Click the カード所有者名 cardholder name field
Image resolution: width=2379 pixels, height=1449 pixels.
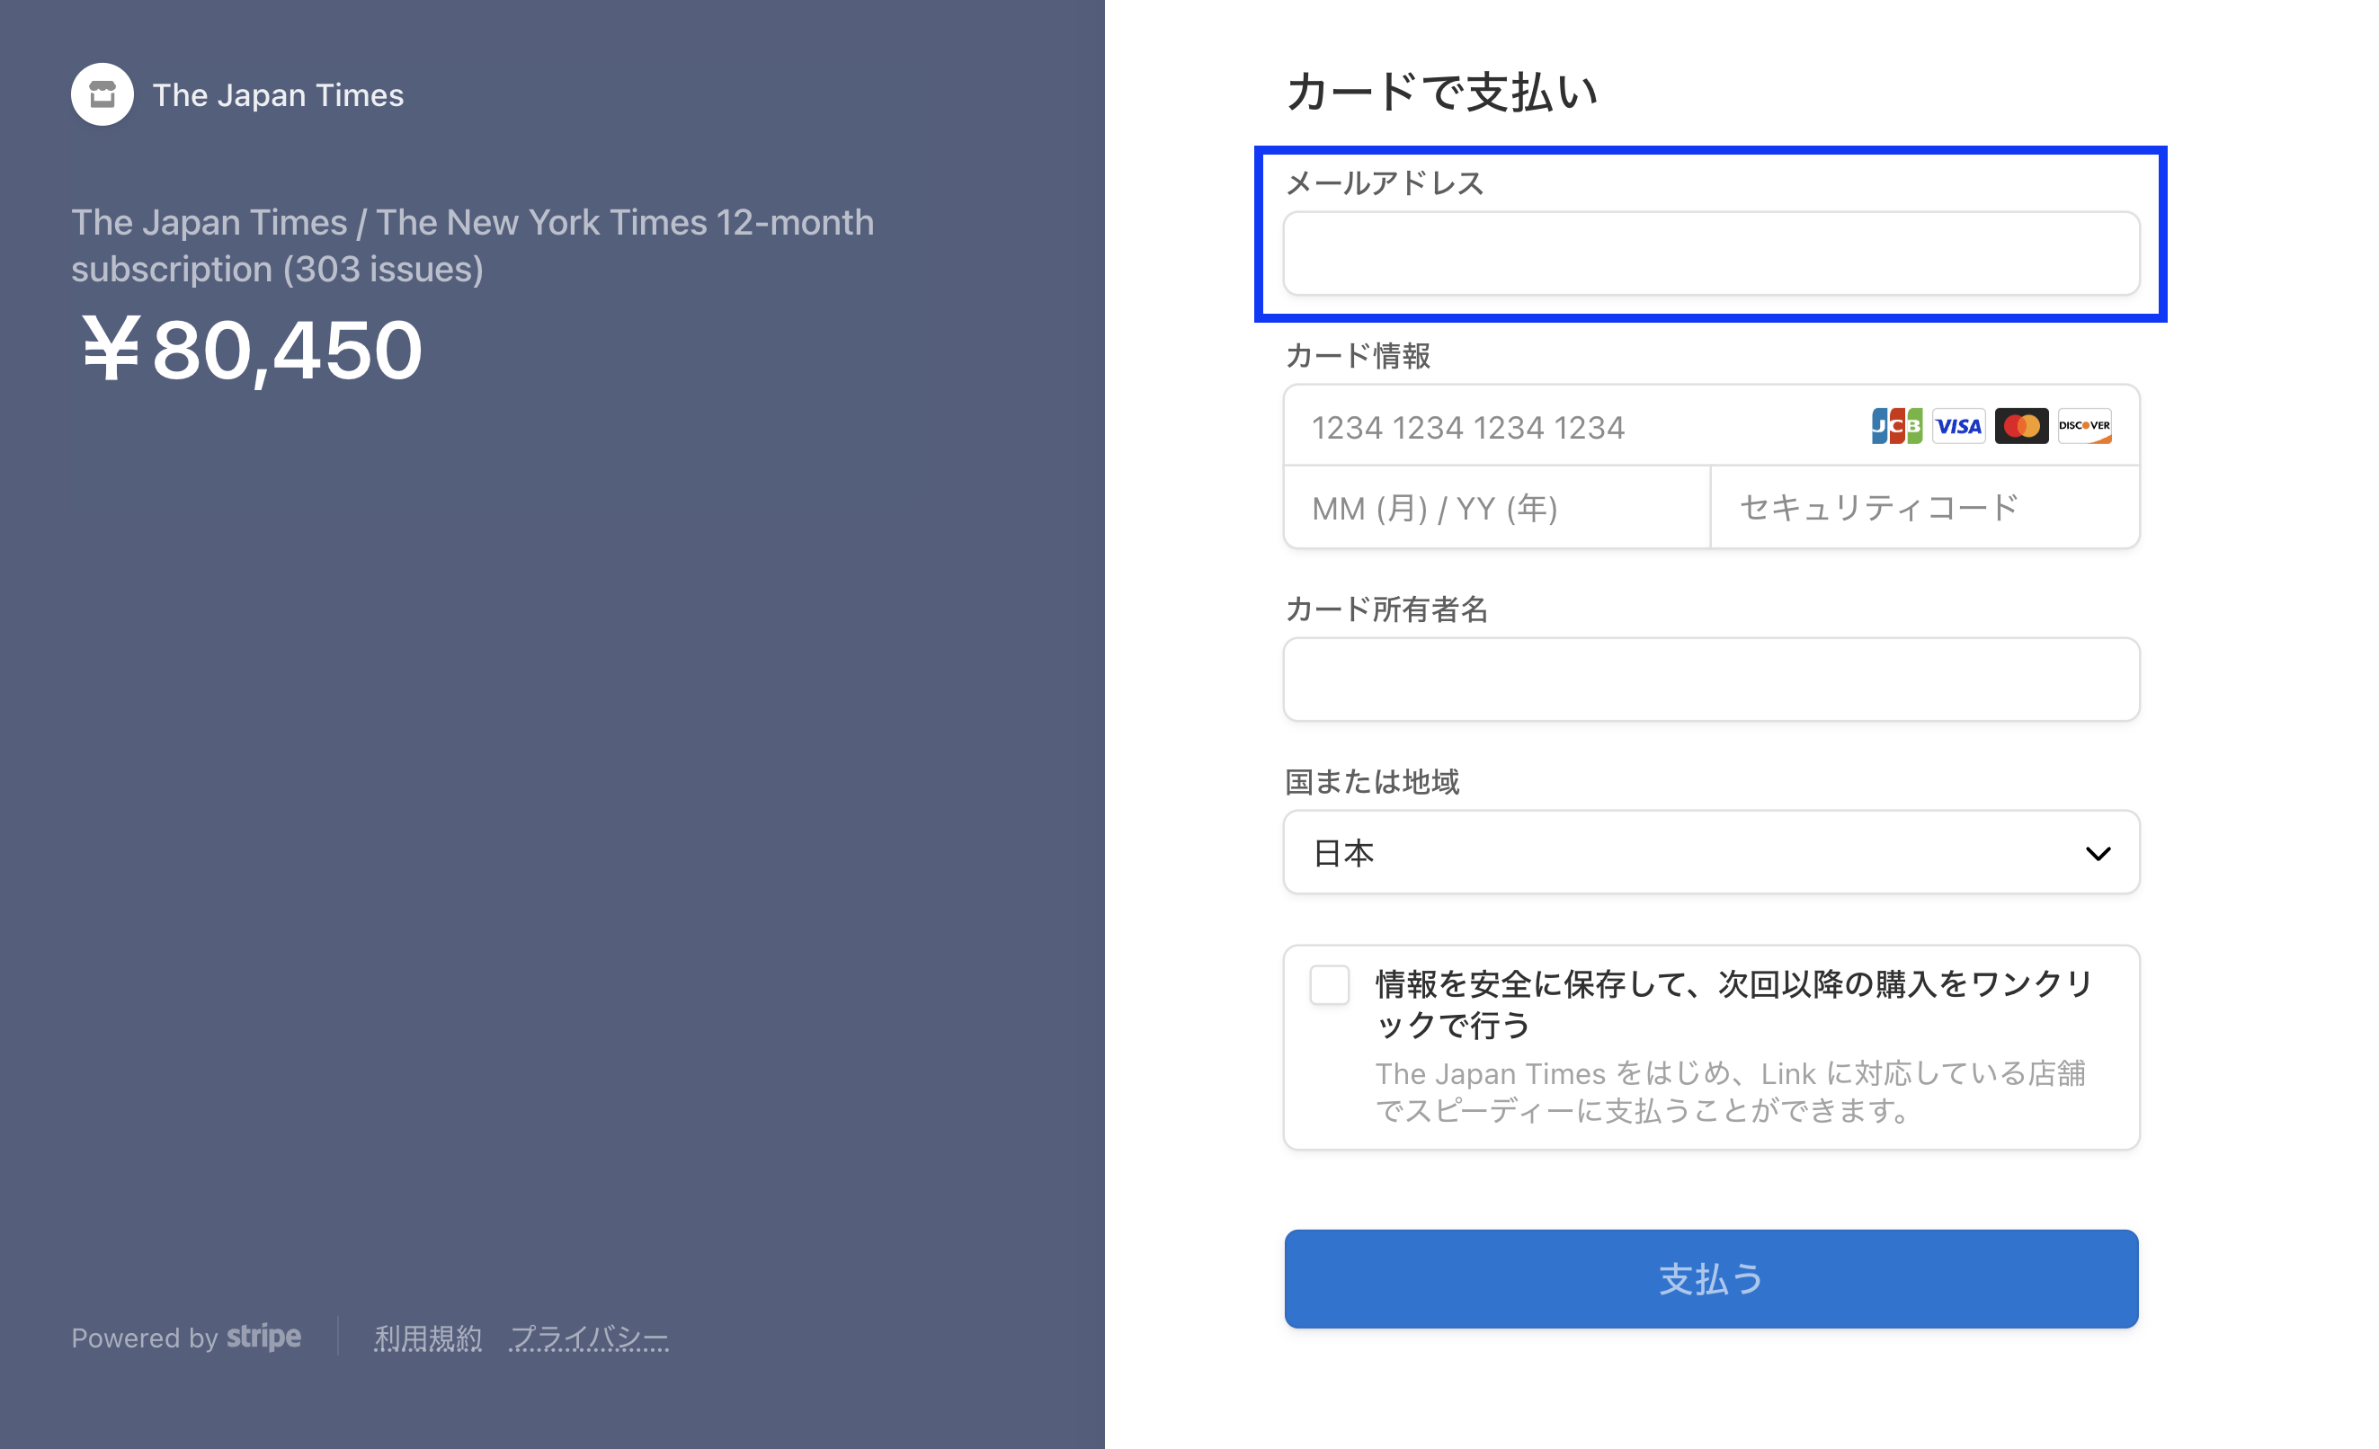point(1711,680)
